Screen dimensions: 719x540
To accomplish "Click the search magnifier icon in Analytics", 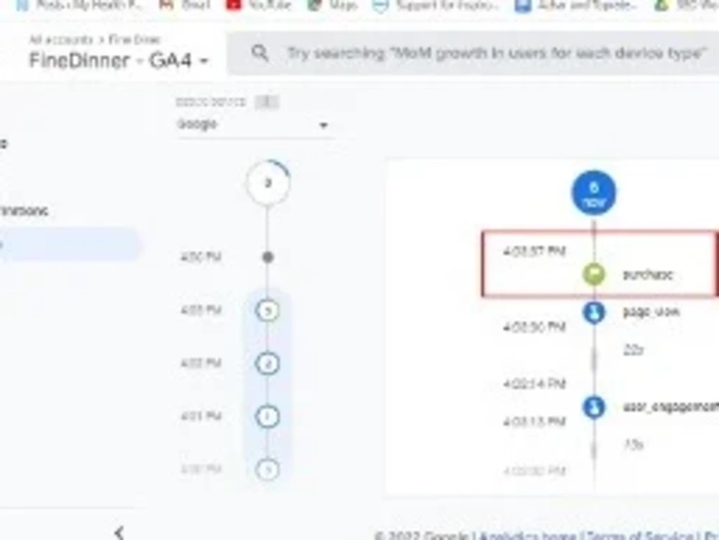I will [x=260, y=53].
